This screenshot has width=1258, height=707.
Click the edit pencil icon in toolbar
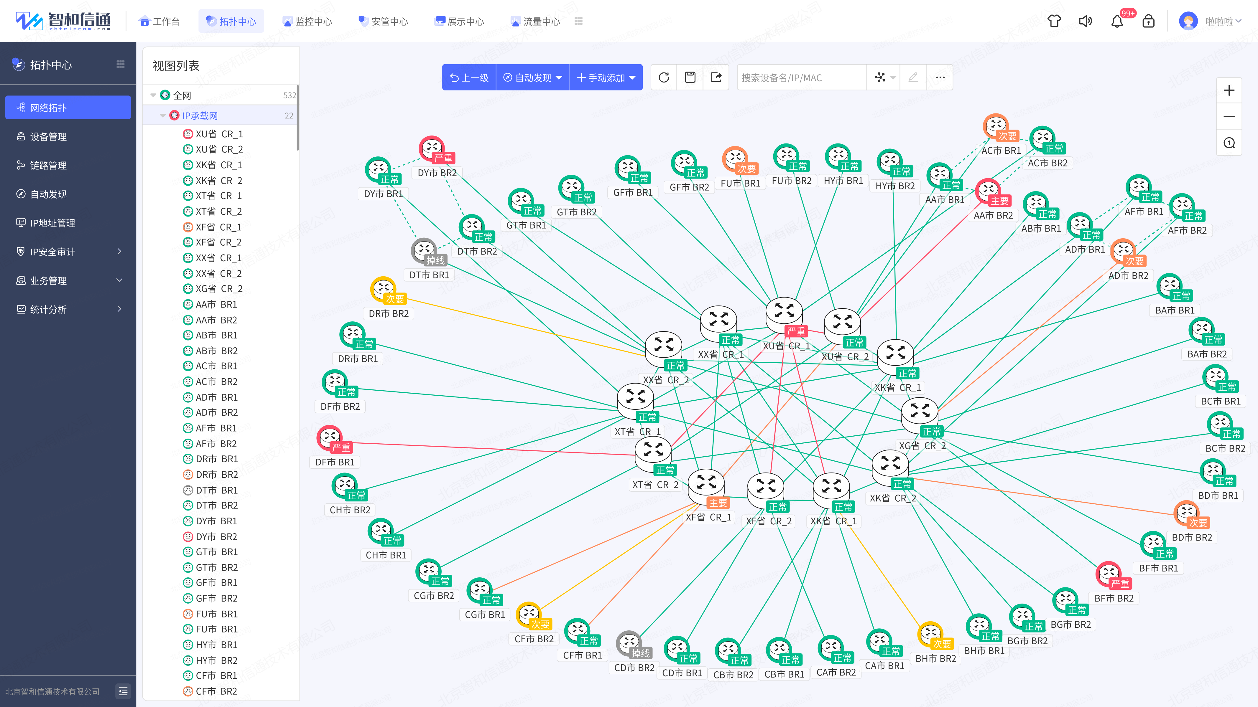coord(913,77)
